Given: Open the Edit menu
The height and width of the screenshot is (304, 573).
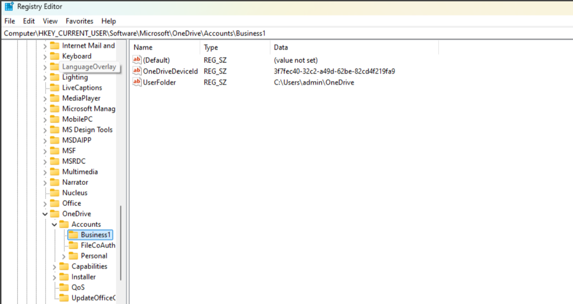Looking at the screenshot, I should [29, 21].
